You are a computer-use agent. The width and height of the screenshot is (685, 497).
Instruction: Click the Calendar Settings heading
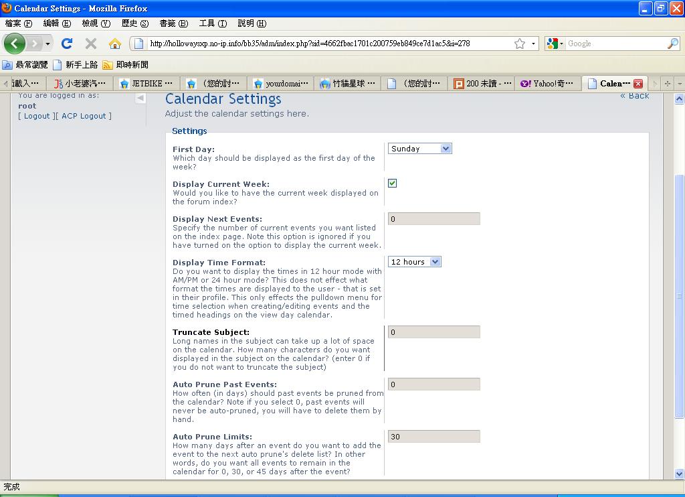pos(223,99)
